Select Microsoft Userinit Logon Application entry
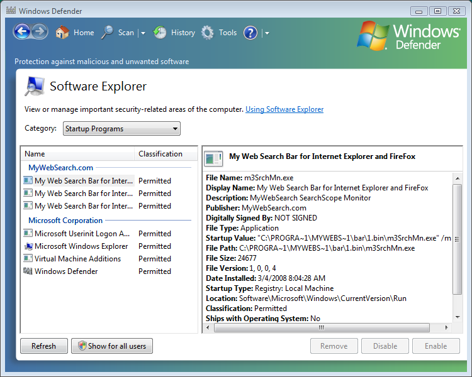Image resolution: width=472 pixels, height=377 pixels. (x=82, y=234)
